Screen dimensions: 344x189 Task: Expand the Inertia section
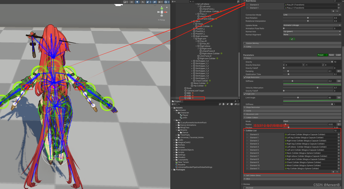pyautogui.click(x=292, y=111)
